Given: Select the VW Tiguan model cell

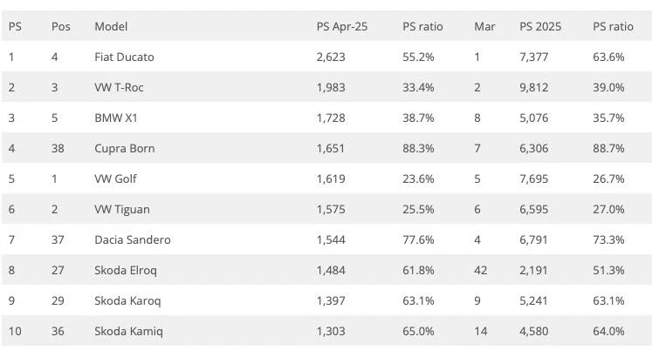Looking at the screenshot, I should pos(122,210).
